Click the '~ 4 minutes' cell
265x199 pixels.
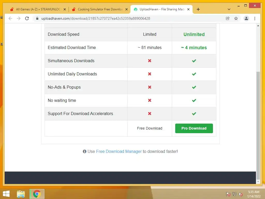pyautogui.click(x=194, y=48)
